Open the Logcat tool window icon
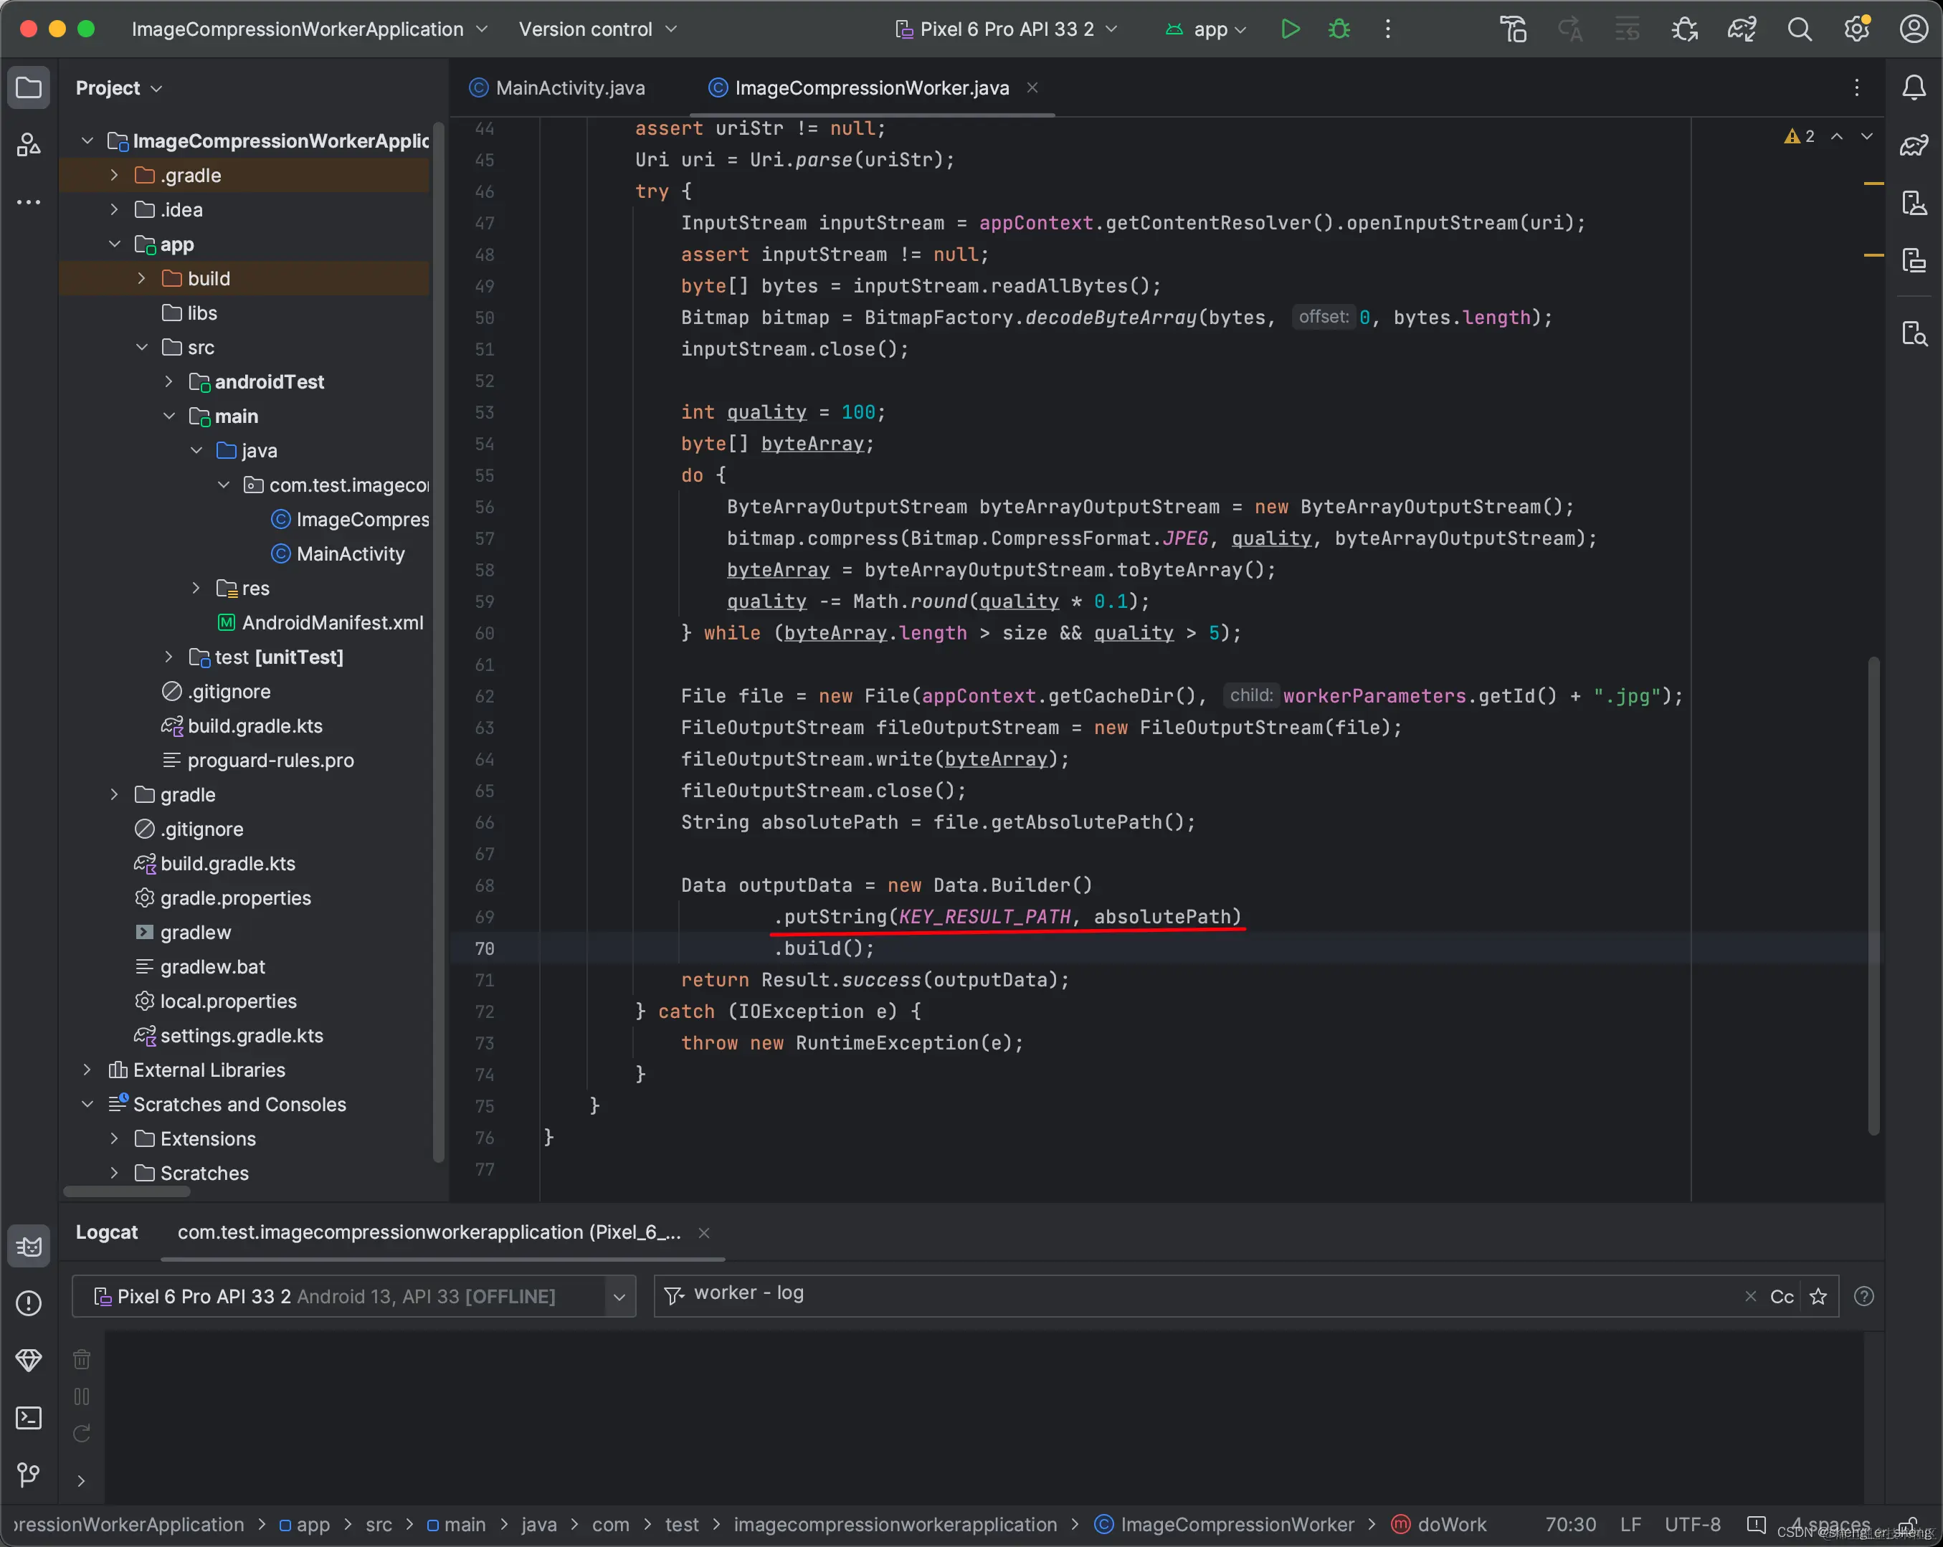This screenshot has width=1943, height=1547. pos(29,1246)
